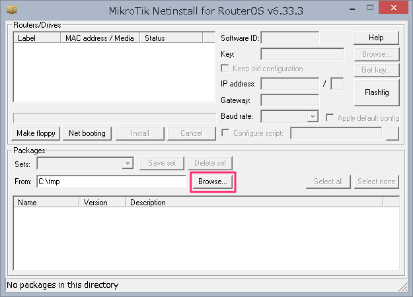Enable the Apply default config checkbox
Viewport: 413px width, 297px height.
click(330, 117)
